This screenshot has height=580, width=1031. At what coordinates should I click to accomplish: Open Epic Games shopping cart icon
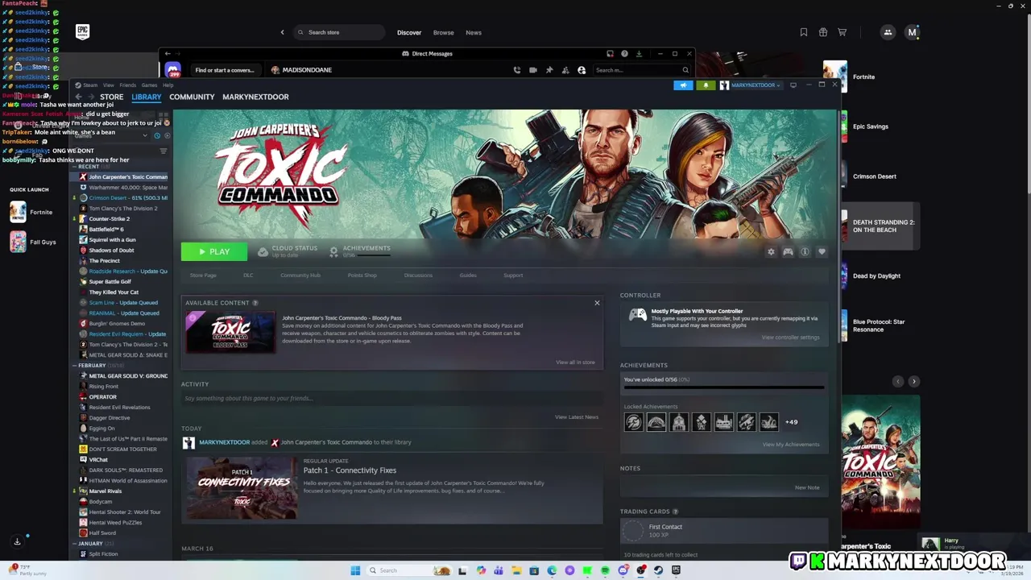point(843,32)
